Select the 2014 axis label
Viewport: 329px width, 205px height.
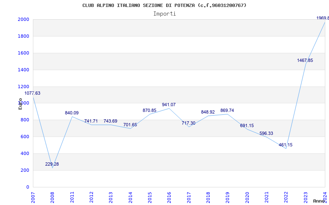point(130,198)
